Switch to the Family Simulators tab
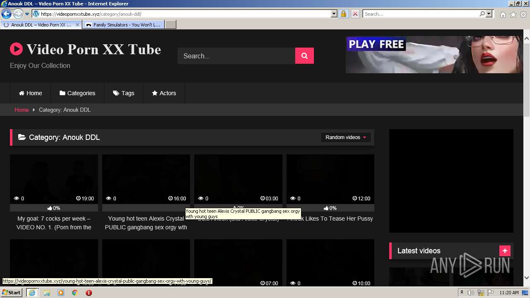530x298 pixels. 123,25
